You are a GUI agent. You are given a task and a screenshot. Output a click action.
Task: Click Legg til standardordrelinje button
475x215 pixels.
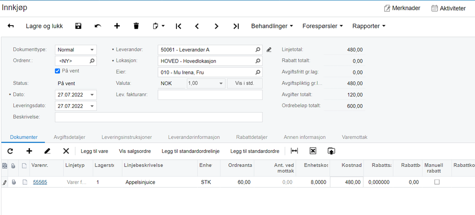click(x=191, y=151)
